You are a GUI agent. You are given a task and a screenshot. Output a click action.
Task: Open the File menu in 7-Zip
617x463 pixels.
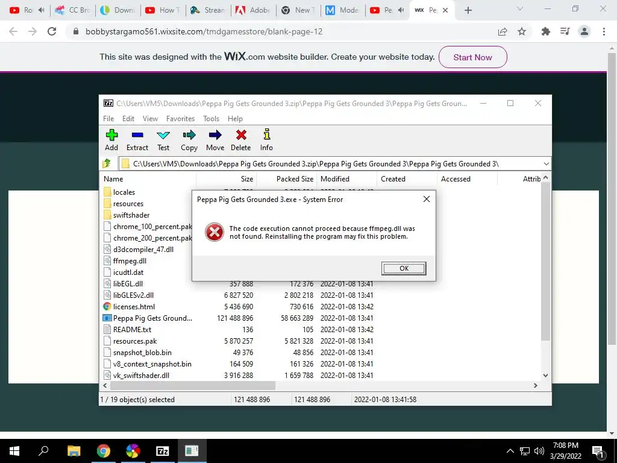click(x=108, y=119)
